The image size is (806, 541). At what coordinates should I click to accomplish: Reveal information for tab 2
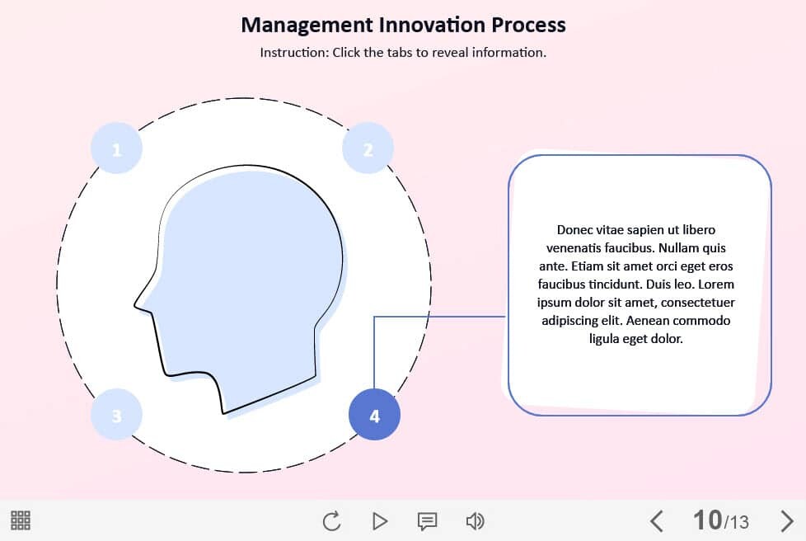click(368, 149)
